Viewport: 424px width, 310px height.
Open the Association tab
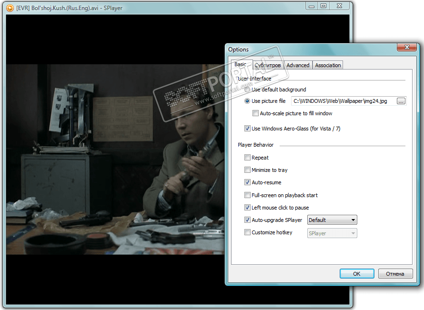coord(328,65)
